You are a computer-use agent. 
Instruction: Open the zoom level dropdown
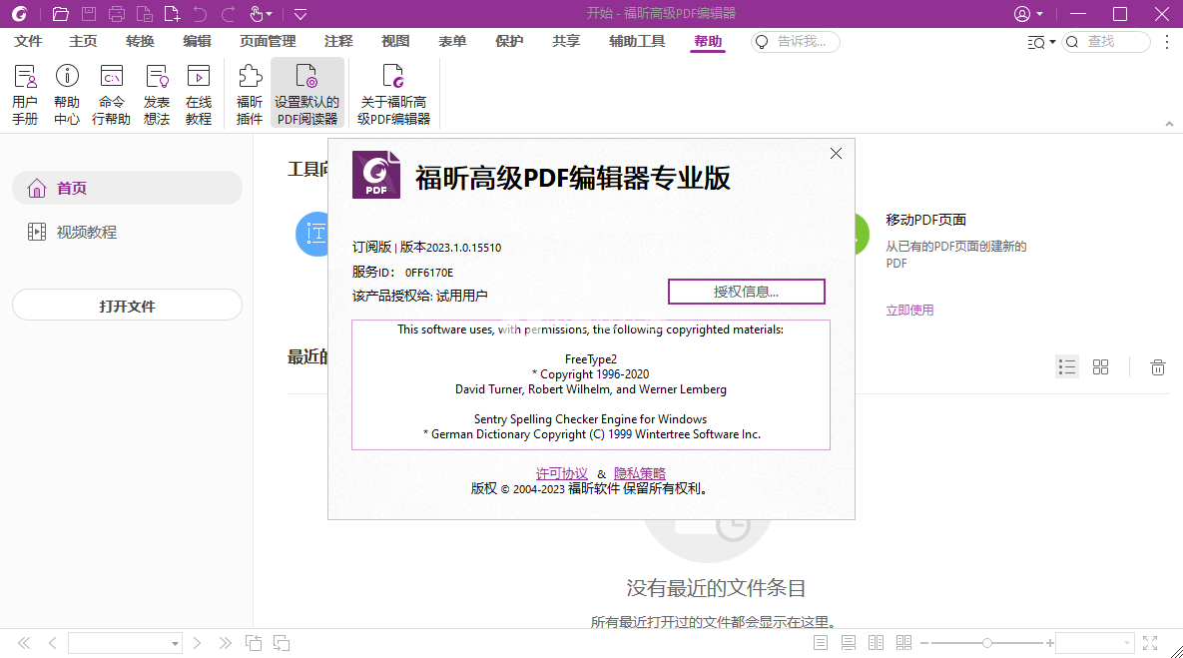coord(1127,643)
